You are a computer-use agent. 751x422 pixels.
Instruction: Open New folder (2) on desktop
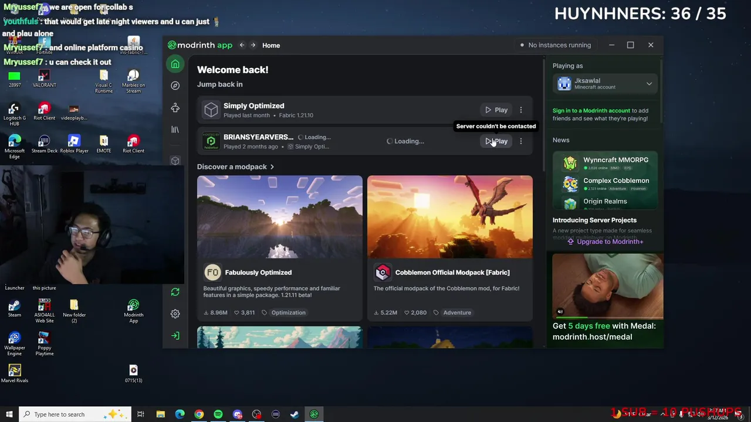(x=74, y=311)
